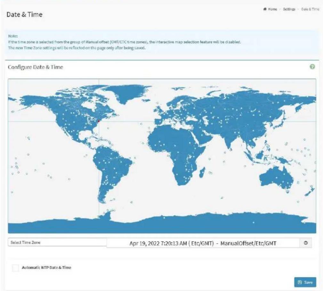Click the Automatic NTP Date & Time label
This screenshot has height=291, width=323.
(x=46, y=268)
